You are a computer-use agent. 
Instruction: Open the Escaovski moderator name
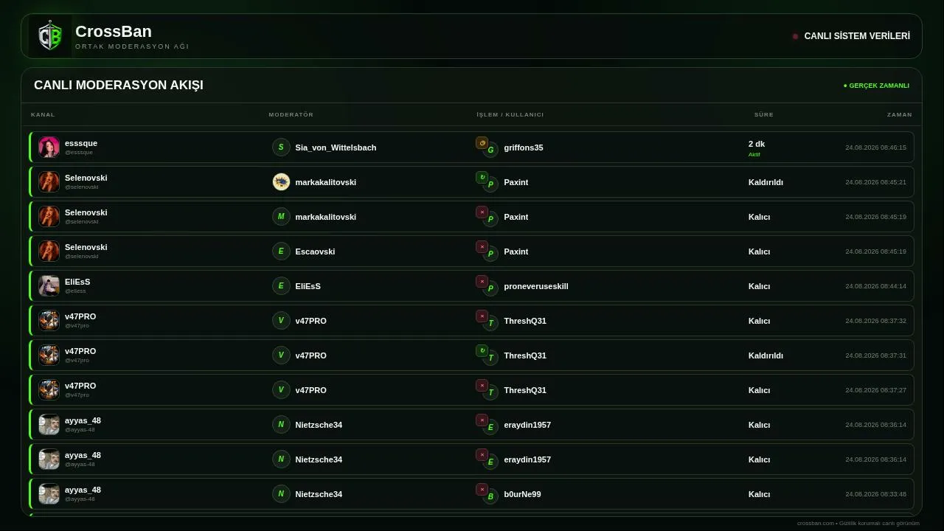click(315, 251)
